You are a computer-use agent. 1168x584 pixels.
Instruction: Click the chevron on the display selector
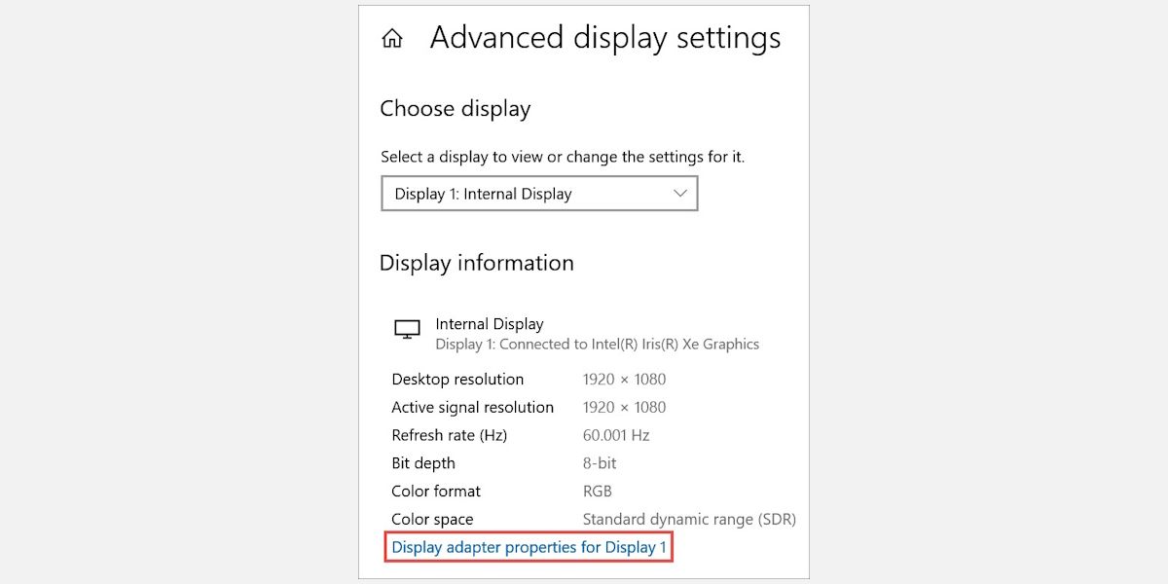[680, 194]
